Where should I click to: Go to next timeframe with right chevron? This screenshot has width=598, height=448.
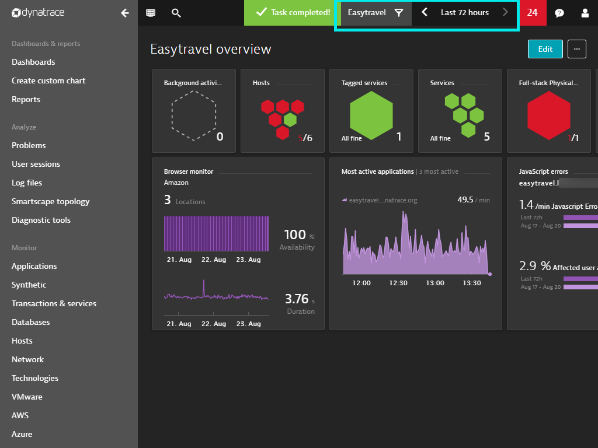click(x=506, y=12)
